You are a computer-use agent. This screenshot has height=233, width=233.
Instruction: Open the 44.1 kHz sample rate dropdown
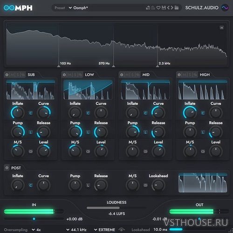[76, 230]
